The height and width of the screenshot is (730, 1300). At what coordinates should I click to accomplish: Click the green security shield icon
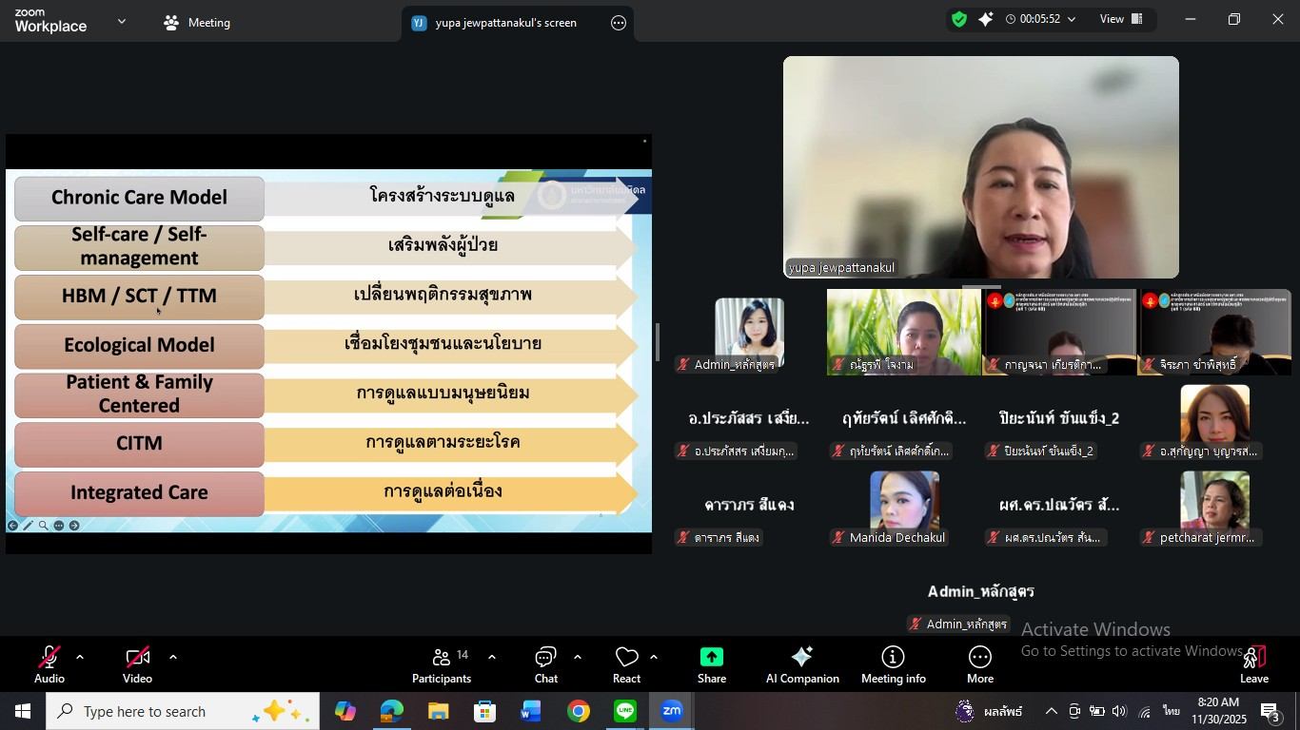click(958, 18)
